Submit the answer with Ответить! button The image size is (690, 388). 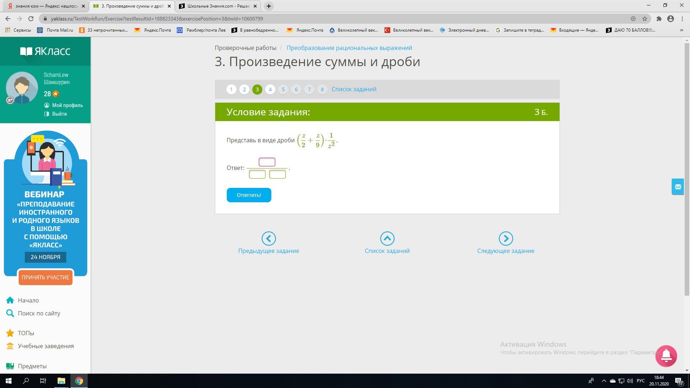click(249, 195)
